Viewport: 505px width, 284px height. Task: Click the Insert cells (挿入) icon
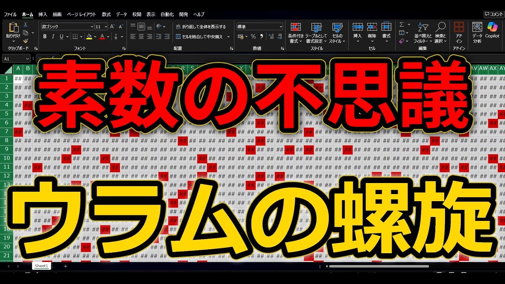point(357,27)
